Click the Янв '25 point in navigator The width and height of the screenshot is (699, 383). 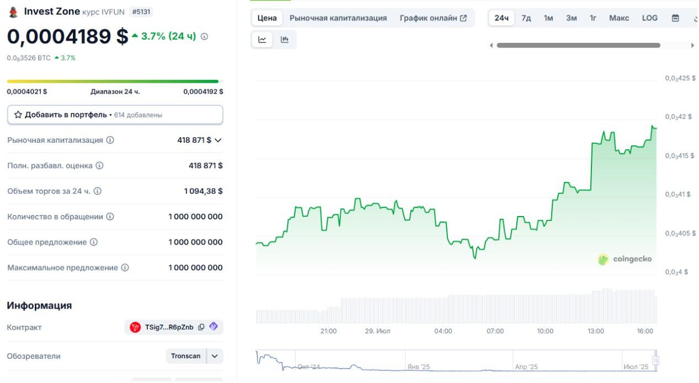pos(418,366)
